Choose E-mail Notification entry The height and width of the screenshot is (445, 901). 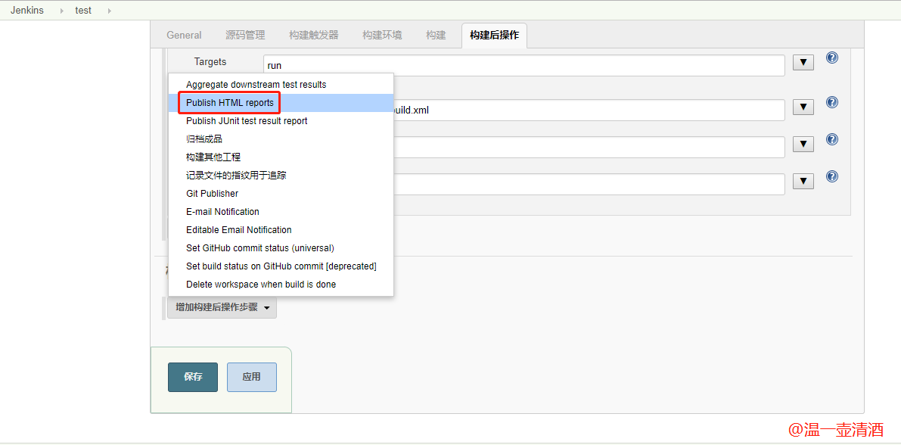coord(281,212)
